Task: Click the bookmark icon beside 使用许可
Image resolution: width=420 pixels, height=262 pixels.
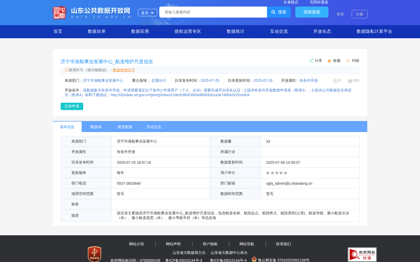Action: [x=67, y=70]
